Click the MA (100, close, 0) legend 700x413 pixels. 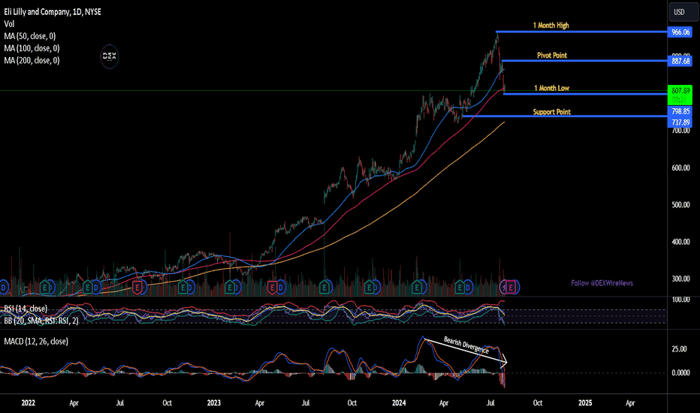click(32, 48)
